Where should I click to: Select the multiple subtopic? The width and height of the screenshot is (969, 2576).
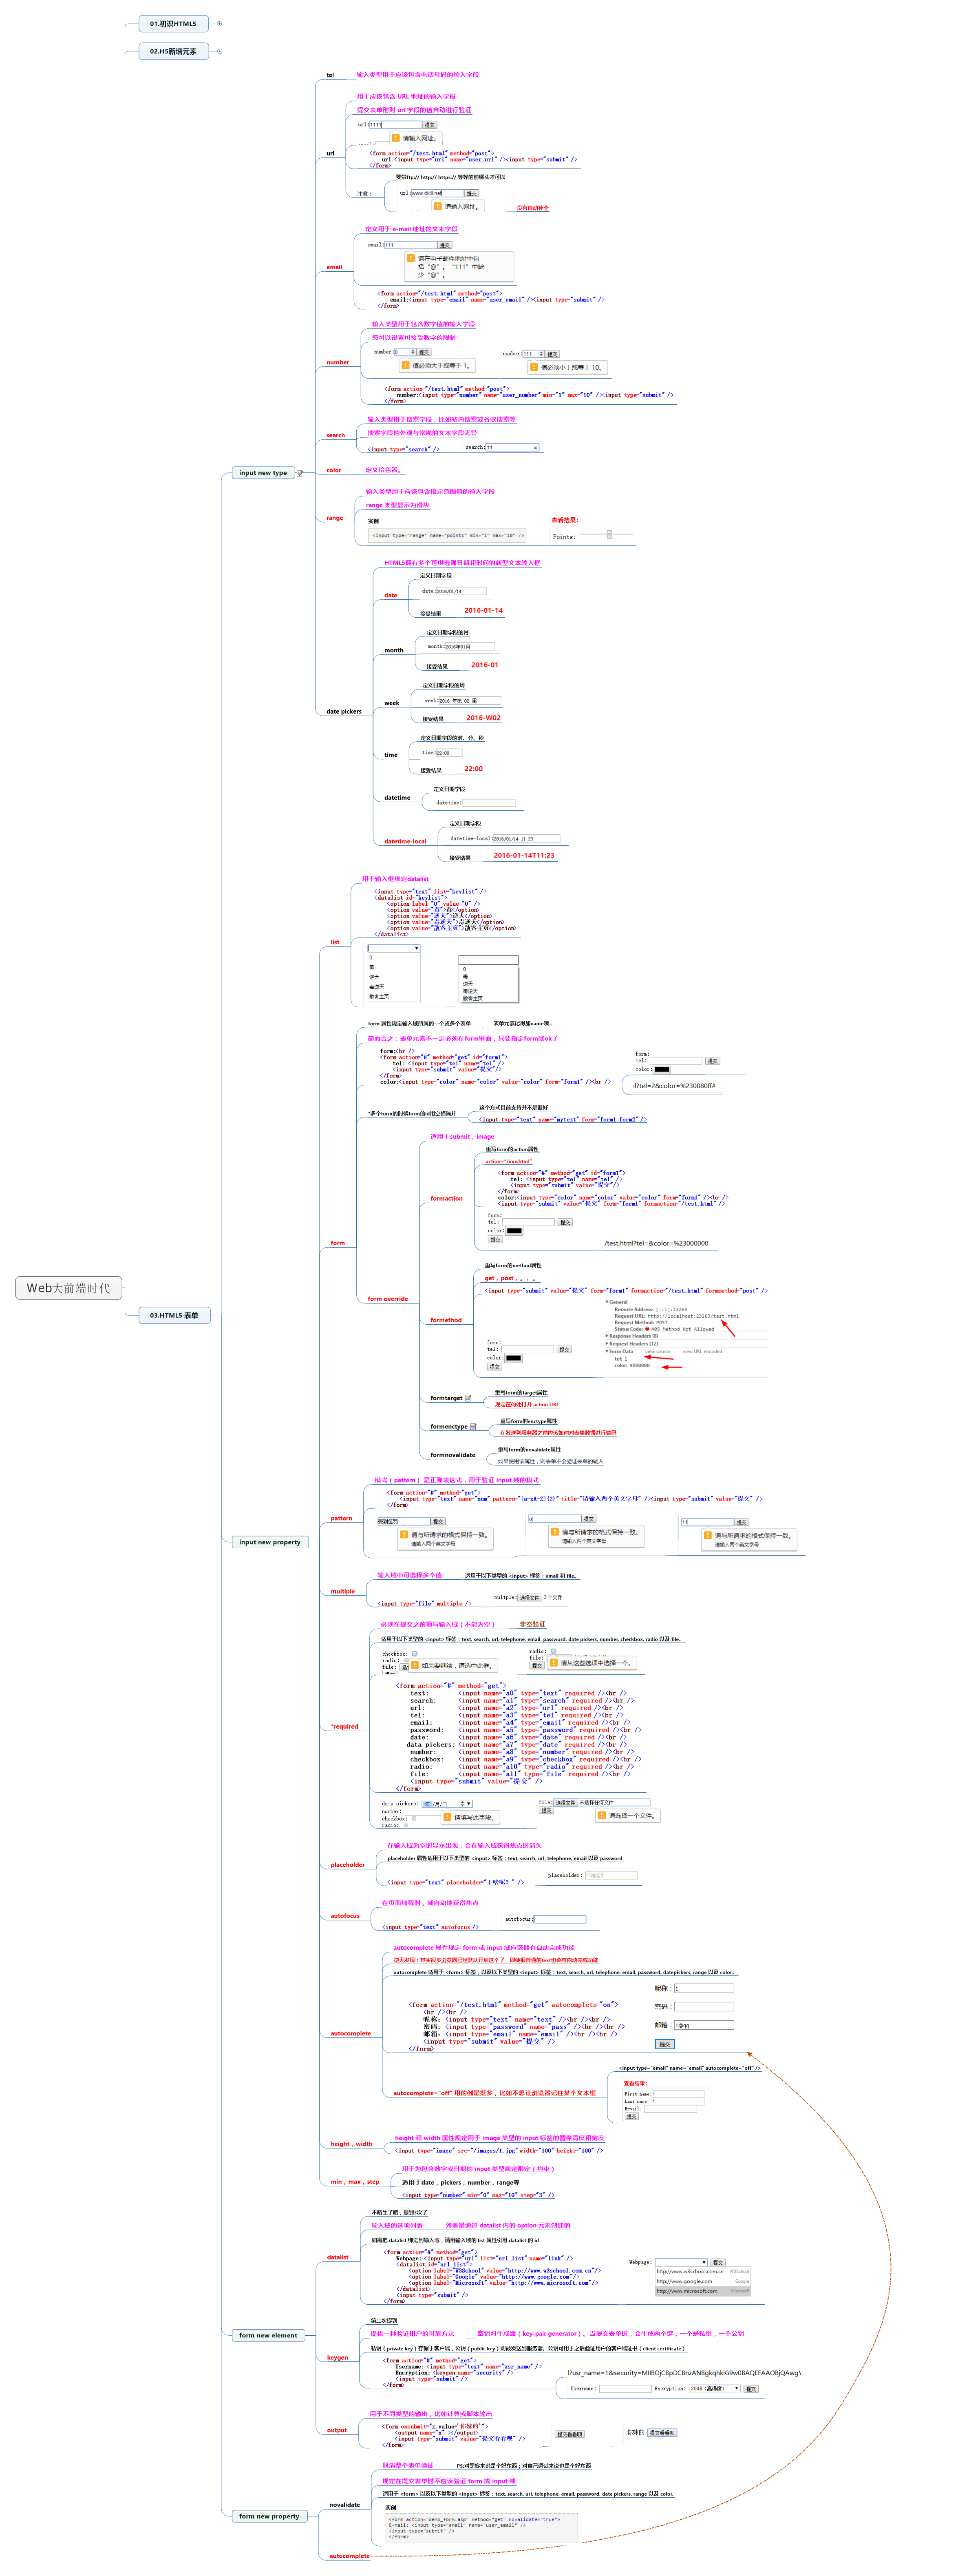[x=343, y=1591]
